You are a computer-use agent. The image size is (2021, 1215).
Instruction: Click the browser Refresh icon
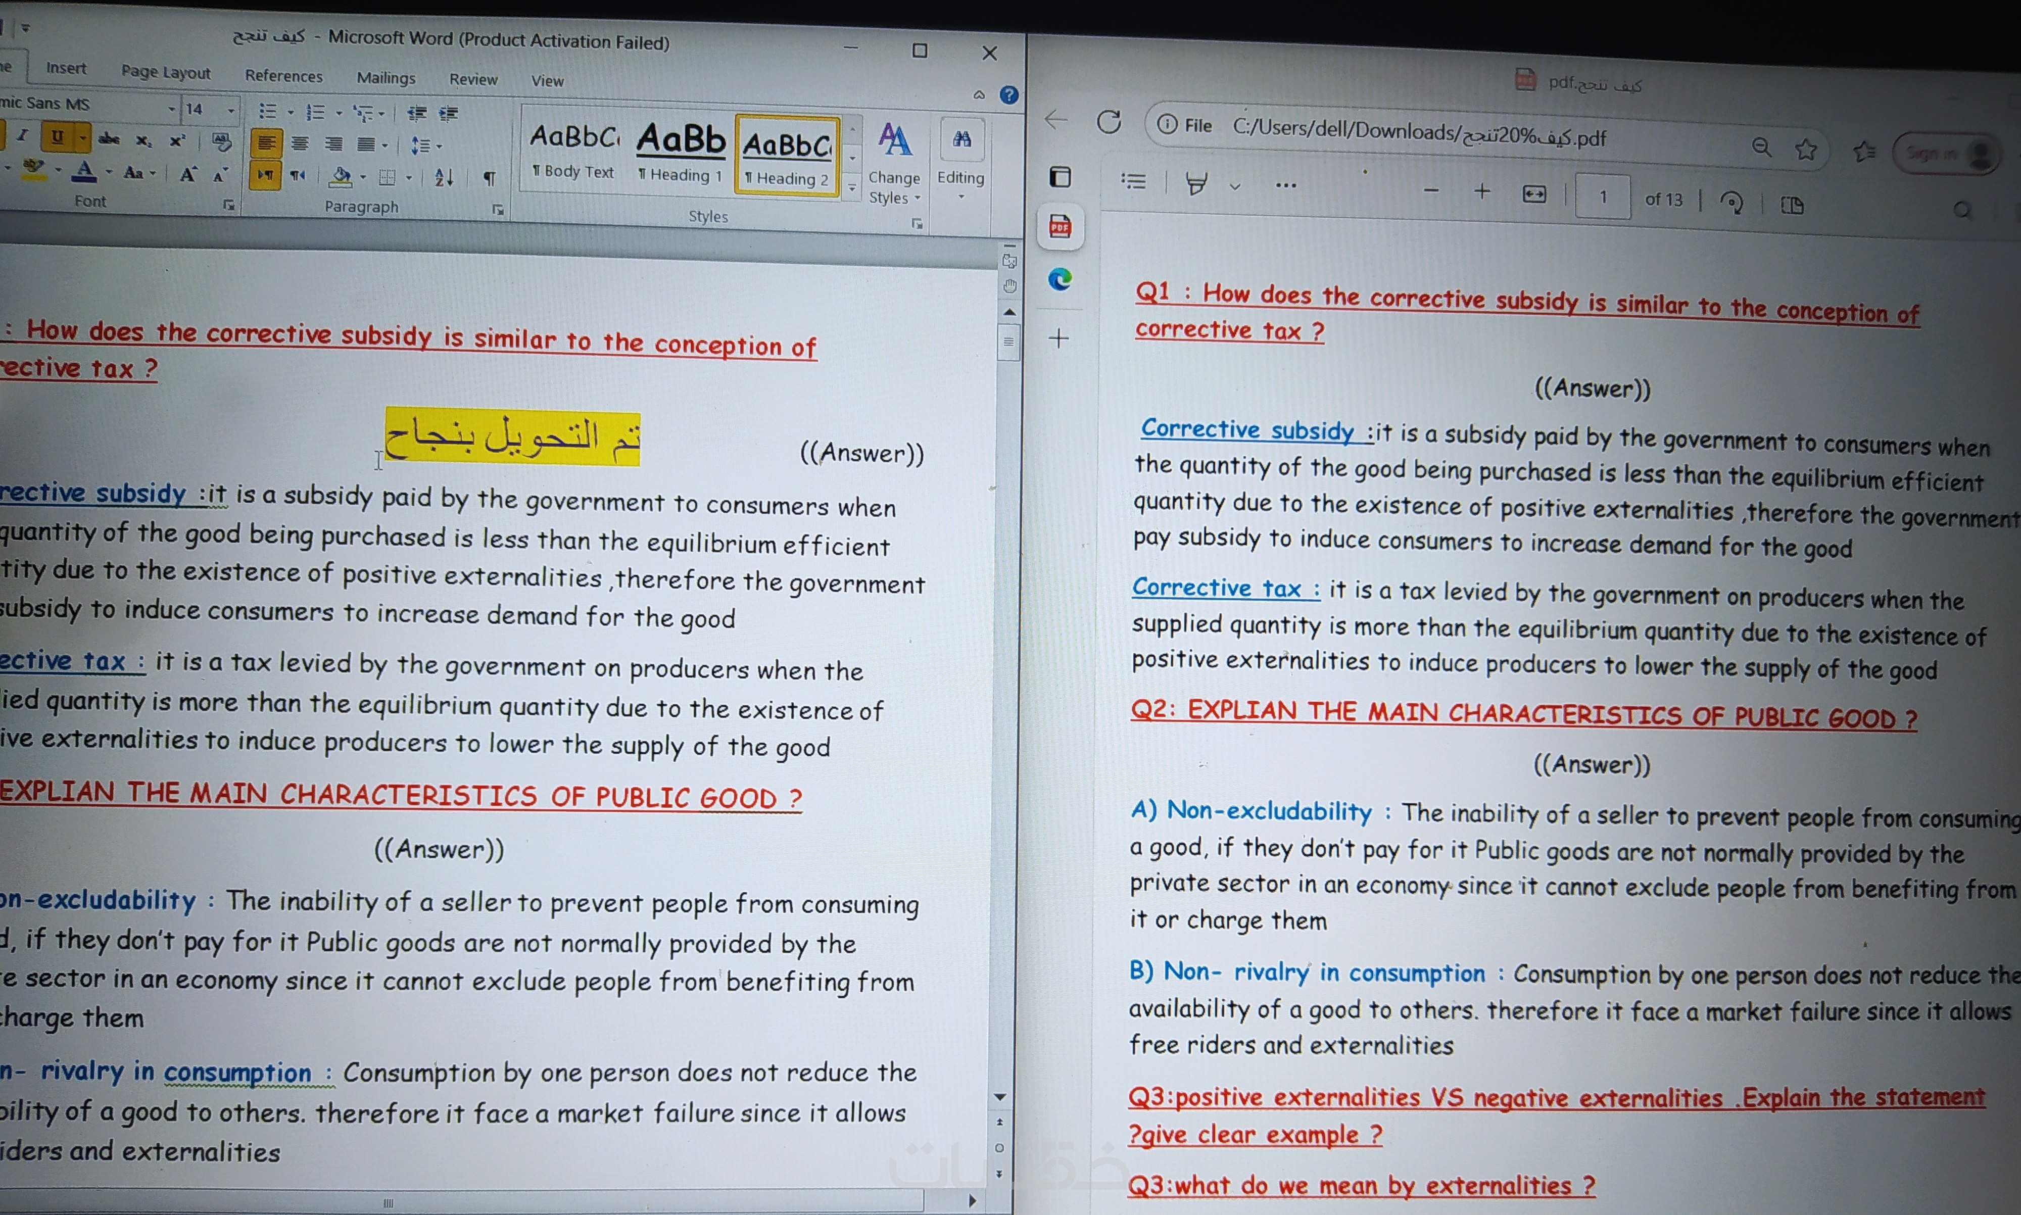(x=1109, y=123)
